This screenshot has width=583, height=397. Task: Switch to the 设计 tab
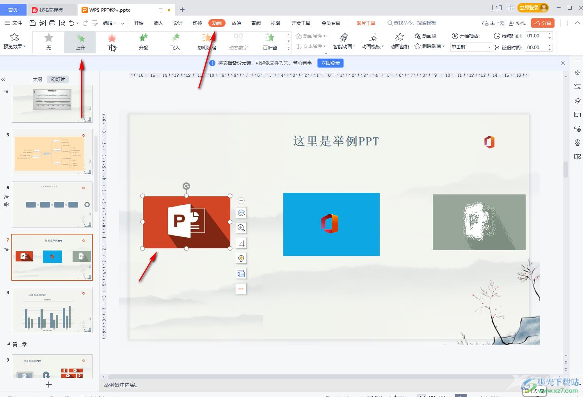[178, 23]
